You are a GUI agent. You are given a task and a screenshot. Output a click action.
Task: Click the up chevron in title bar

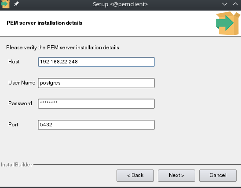pyautogui.click(x=235, y=4)
